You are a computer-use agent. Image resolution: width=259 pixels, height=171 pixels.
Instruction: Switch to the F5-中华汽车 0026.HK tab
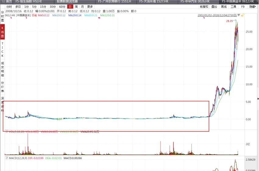click(199, 2)
